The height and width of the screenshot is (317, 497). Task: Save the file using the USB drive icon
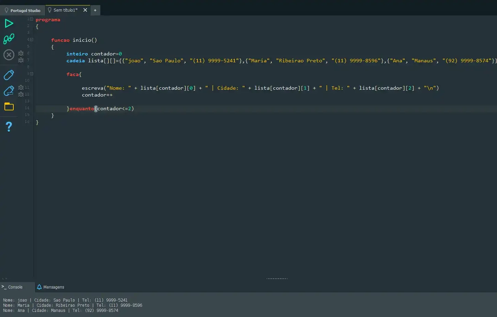(x=9, y=75)
